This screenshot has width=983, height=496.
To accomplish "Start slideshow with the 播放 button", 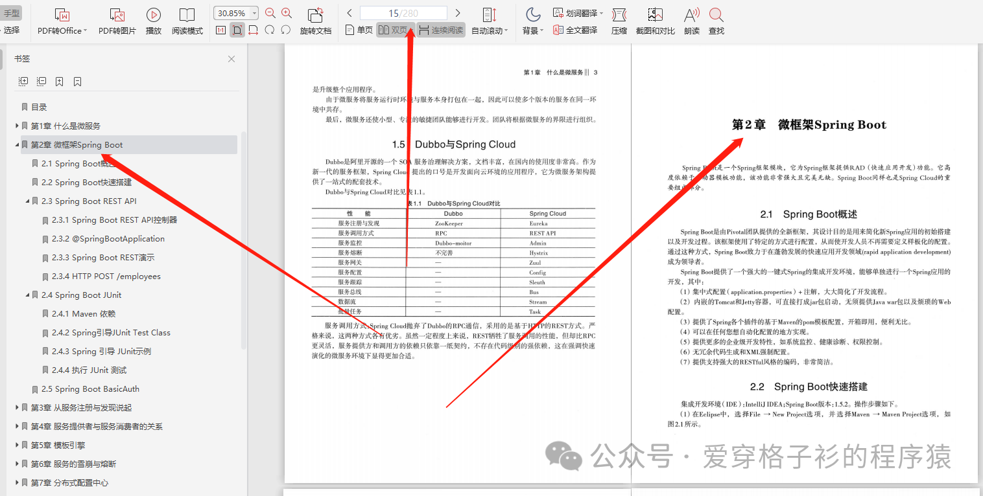I will click(x=154, y=21).
